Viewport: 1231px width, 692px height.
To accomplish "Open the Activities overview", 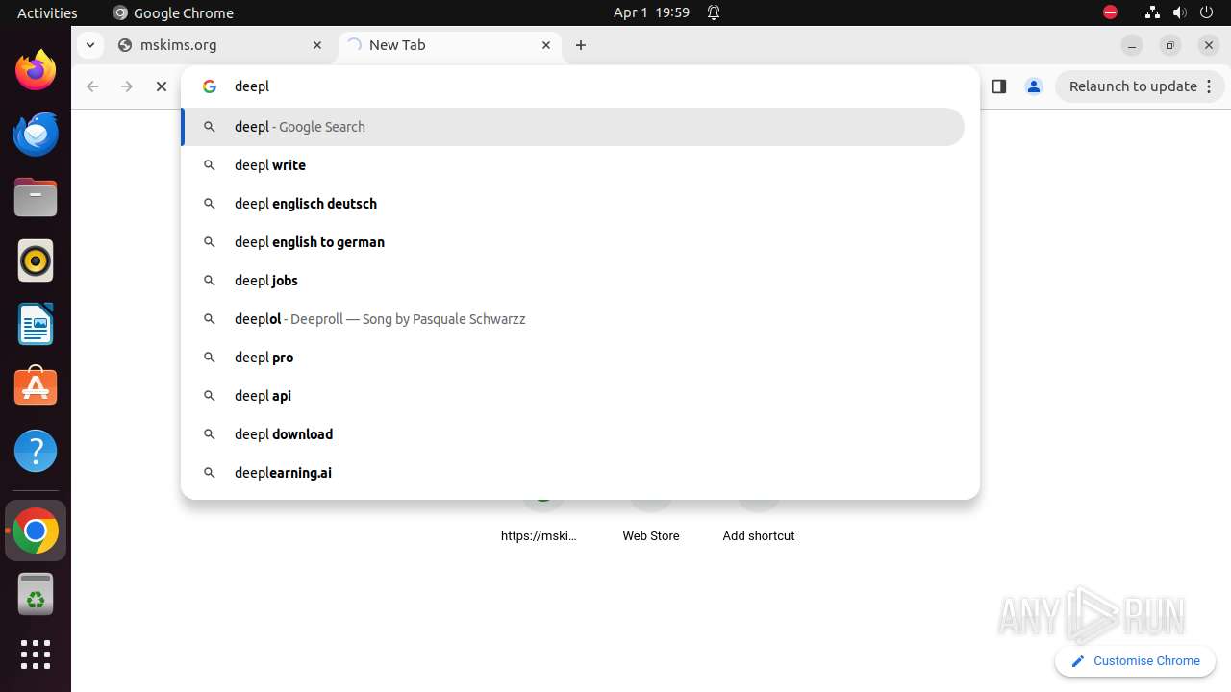I will [47, 12].
